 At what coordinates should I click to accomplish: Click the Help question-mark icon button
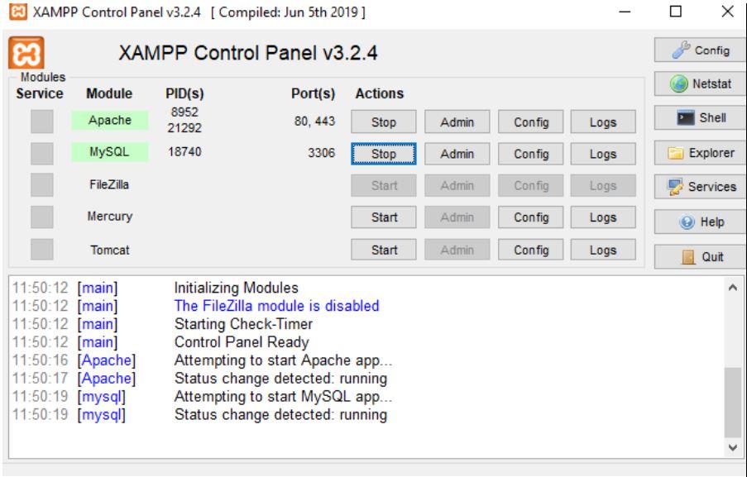click(701, 222)
